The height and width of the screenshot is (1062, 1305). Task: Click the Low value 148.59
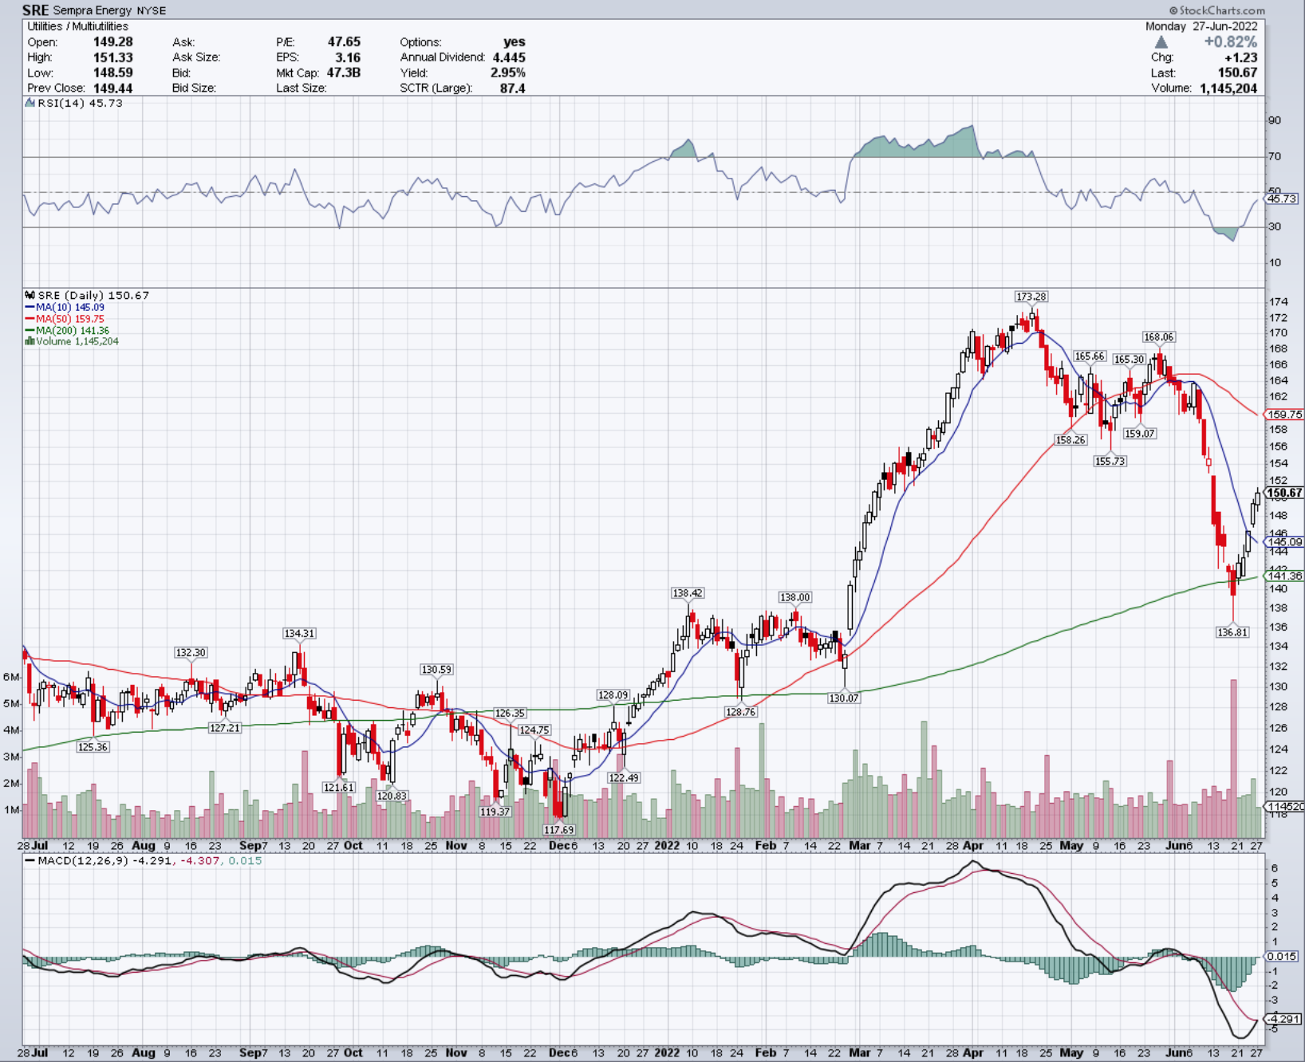click(x=112, y=73)
